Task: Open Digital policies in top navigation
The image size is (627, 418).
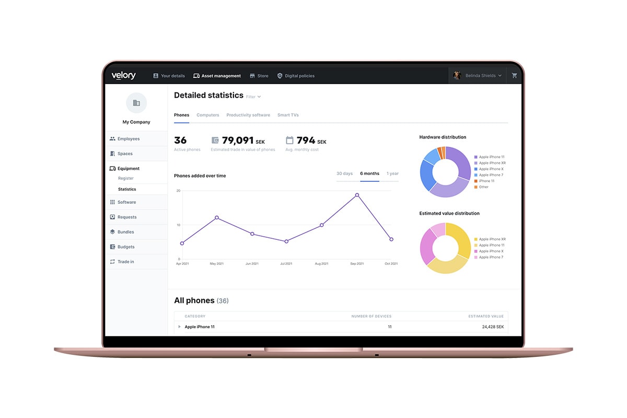Action: coord(296,76)
